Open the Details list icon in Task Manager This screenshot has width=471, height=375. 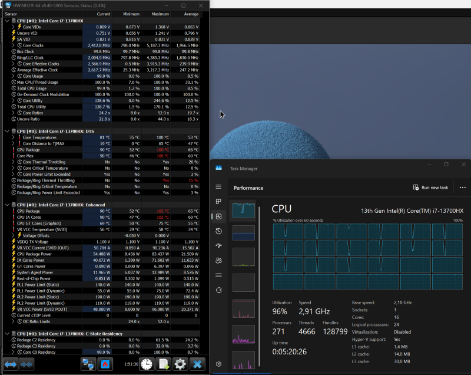[218, 275]
